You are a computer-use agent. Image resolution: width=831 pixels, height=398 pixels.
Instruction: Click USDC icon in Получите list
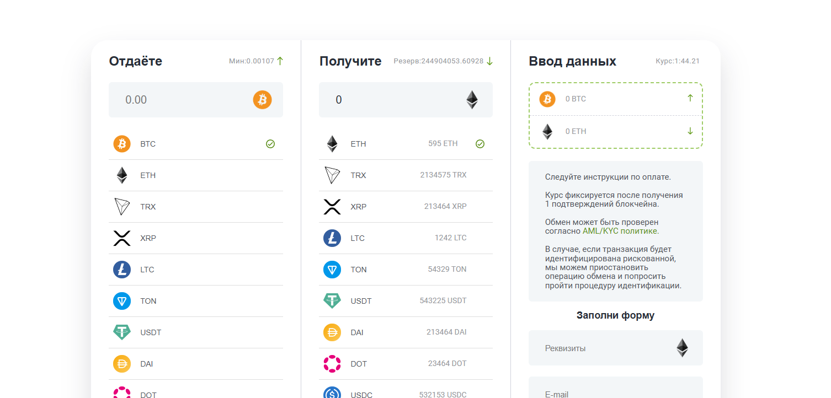click(332, 392)
